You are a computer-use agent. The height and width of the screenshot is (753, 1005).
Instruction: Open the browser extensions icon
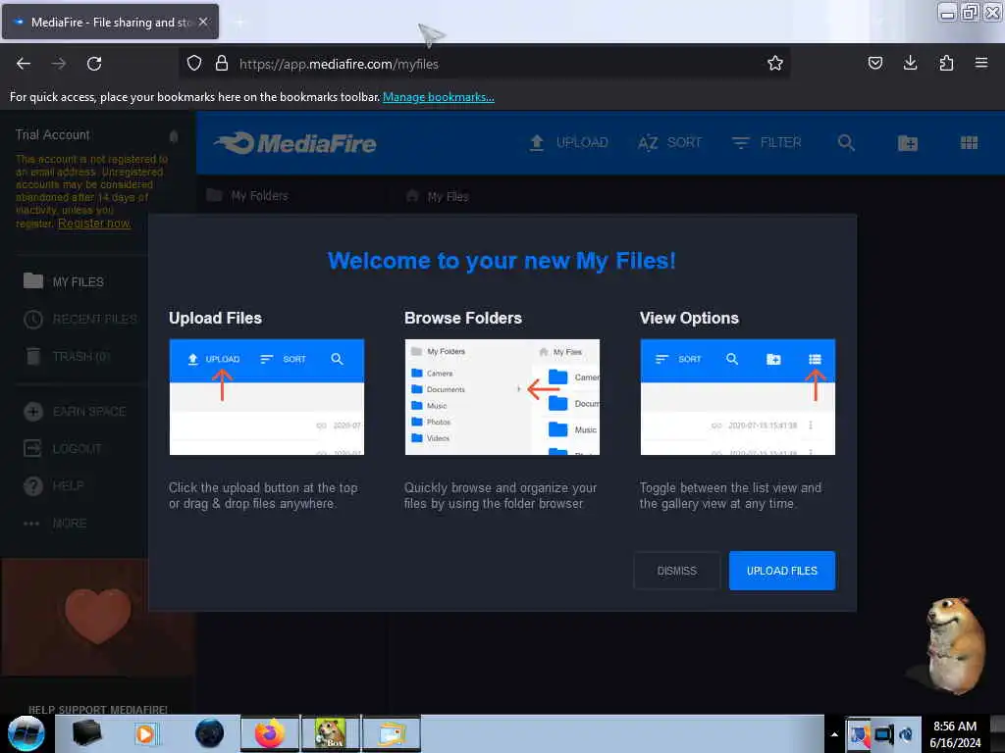(946, 63)
